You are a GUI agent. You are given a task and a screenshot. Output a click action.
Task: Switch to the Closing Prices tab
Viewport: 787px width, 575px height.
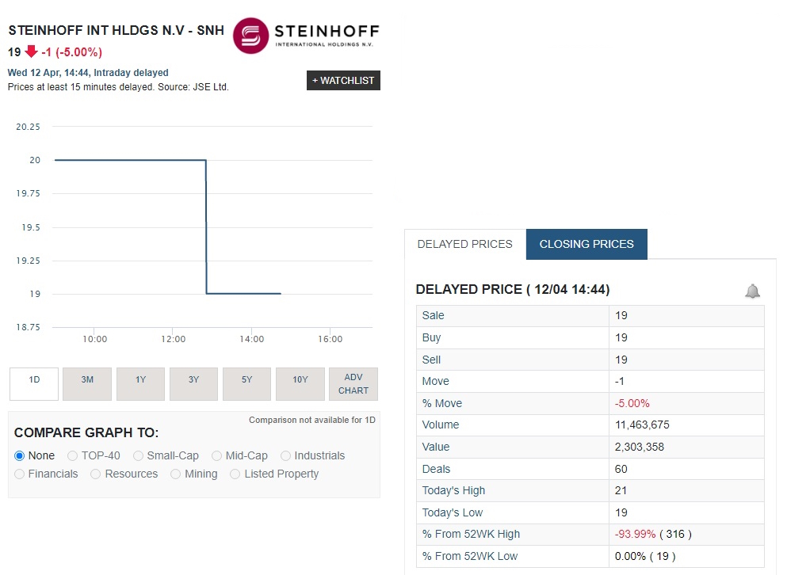tap(586, 244)
